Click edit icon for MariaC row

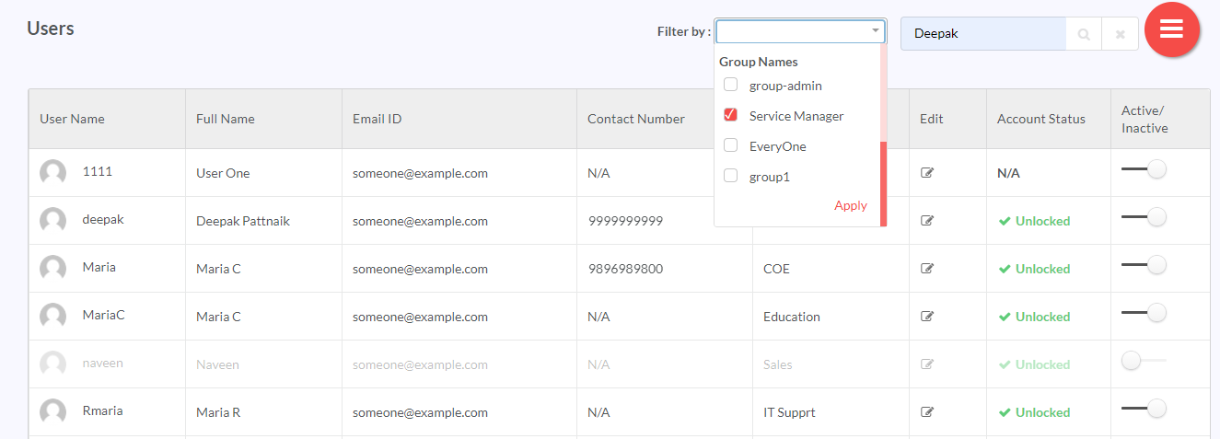point(927,317)
